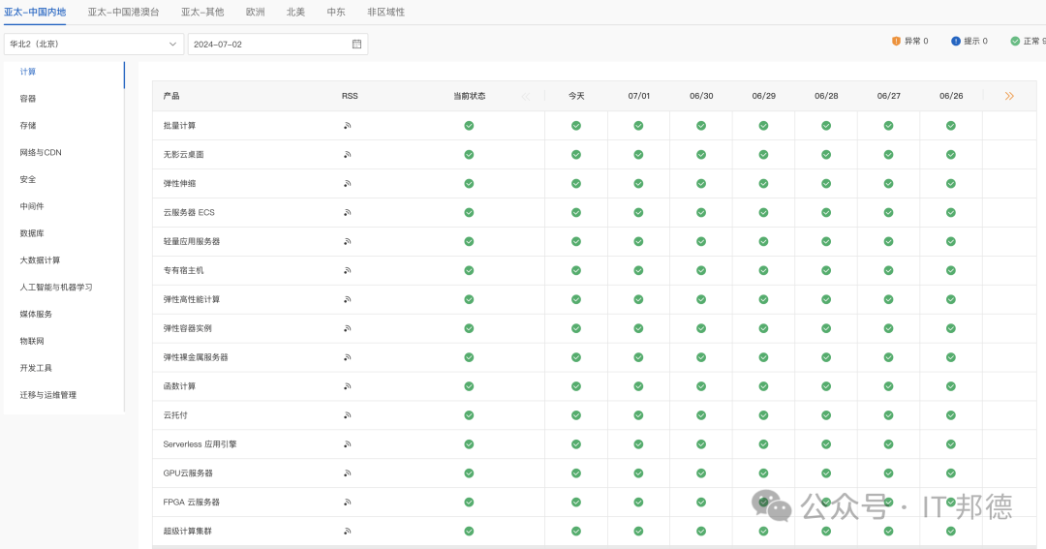Click product name GPU云服务器

click(188, 473)
